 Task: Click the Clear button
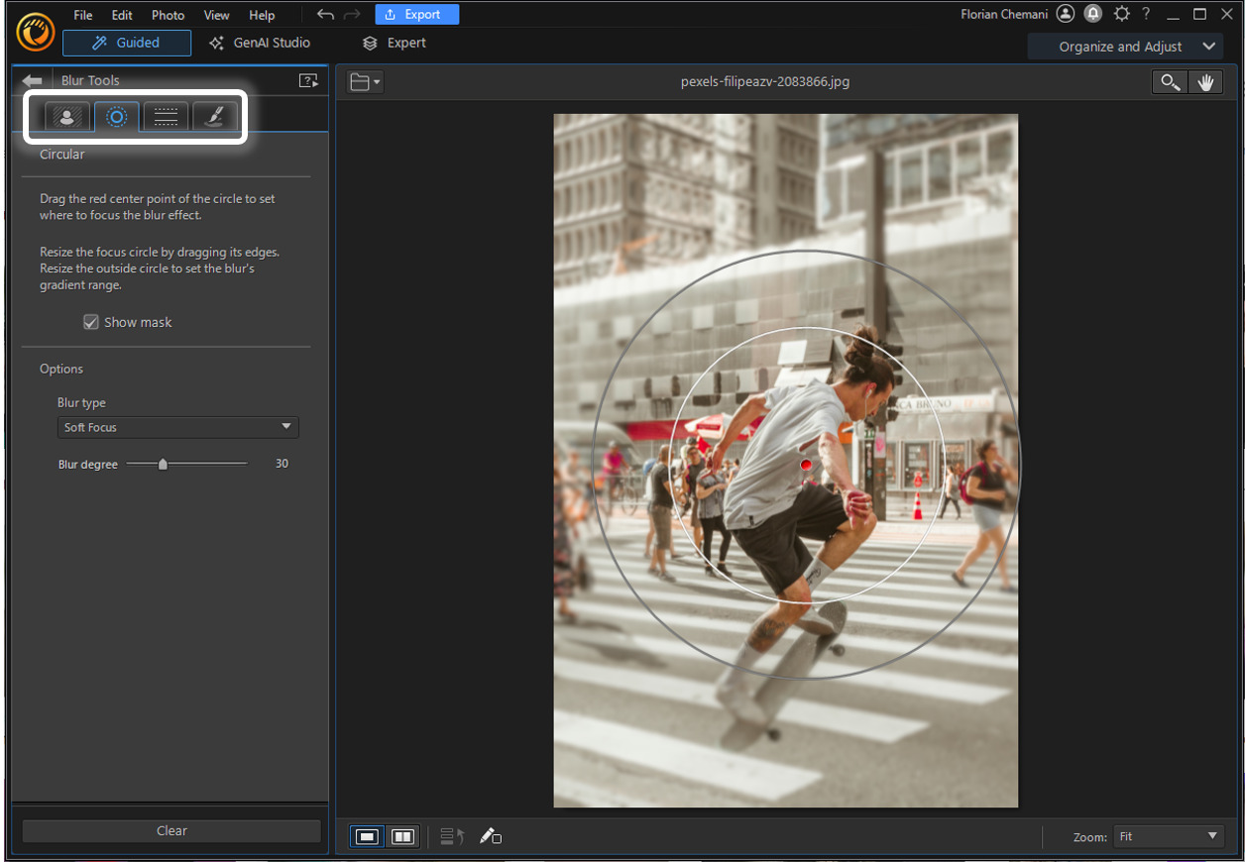click(170, 830)
